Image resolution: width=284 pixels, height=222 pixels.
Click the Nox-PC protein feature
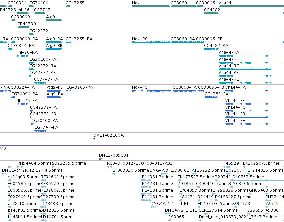pyautogui.click(x=151, y=91)
